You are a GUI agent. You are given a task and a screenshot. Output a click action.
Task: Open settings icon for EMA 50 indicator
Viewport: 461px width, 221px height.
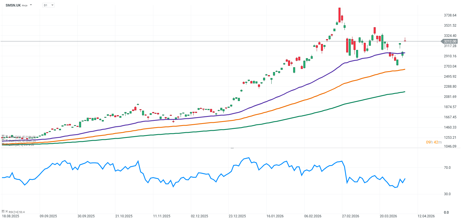(3, 144)
